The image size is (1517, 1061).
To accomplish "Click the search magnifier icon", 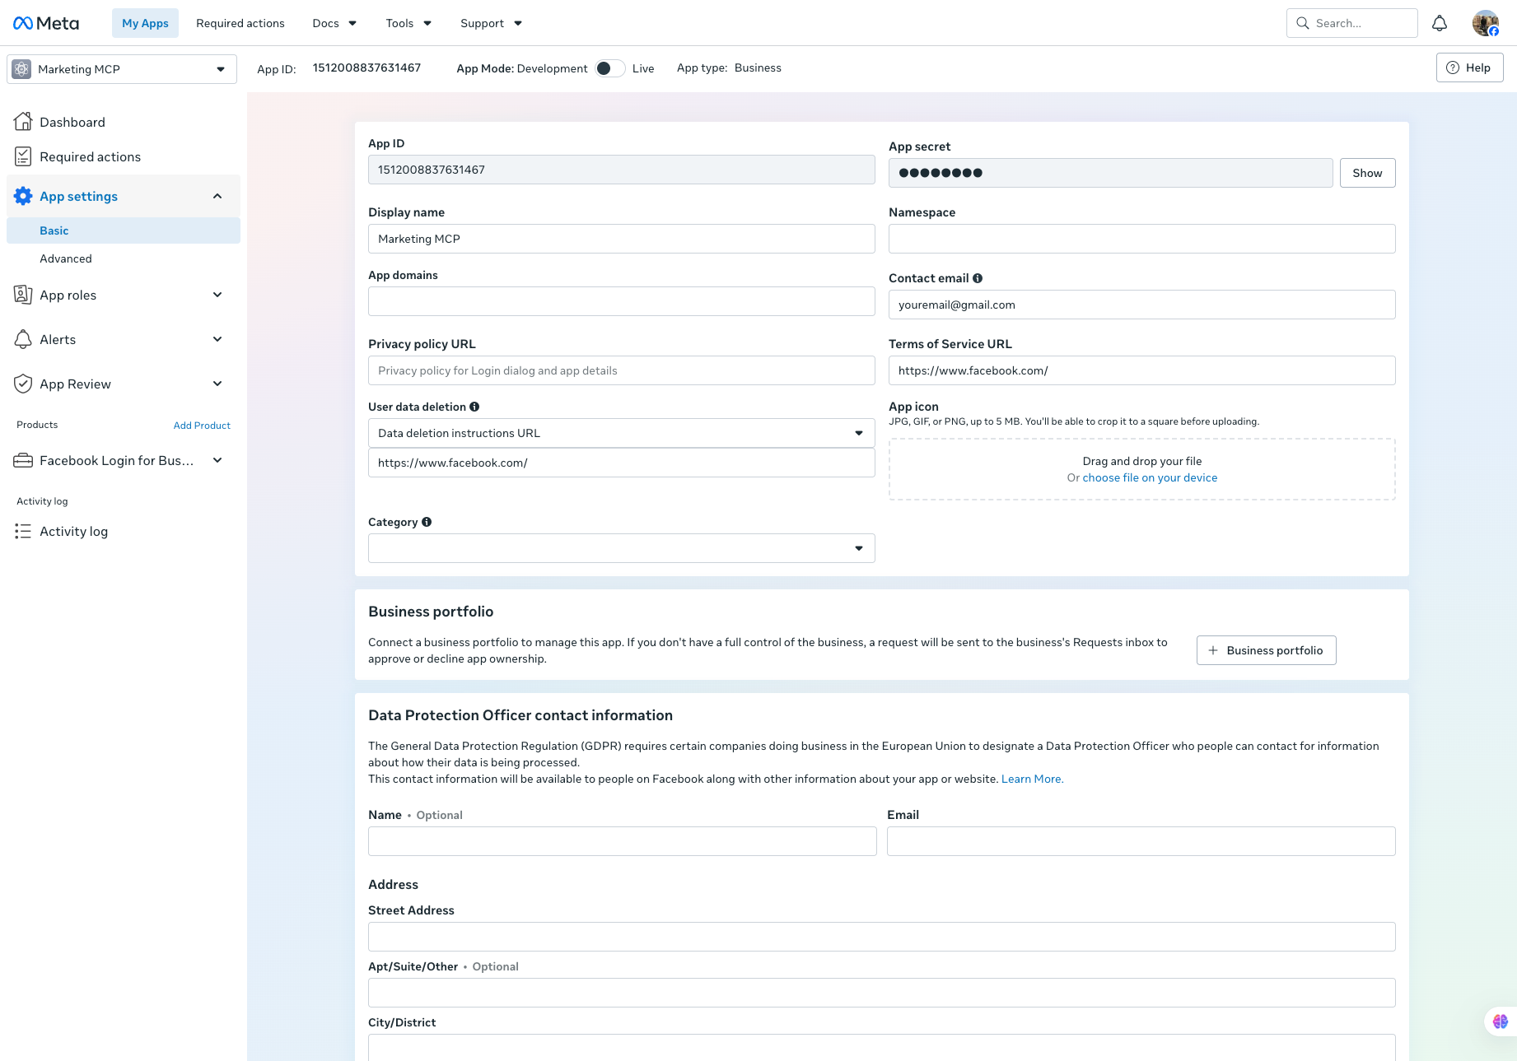I will click(1303, 23).
